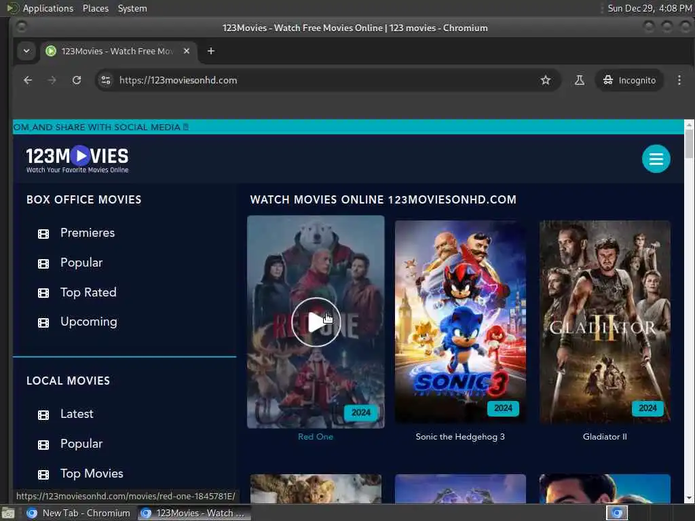Screen dimensions: 695x521
Task: Click workspace switcher in bottom panel
Action: coord(617,513)
